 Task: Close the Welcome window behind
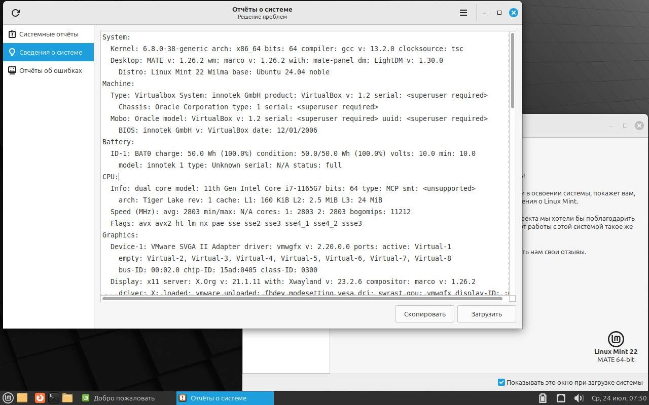[639, 126]
